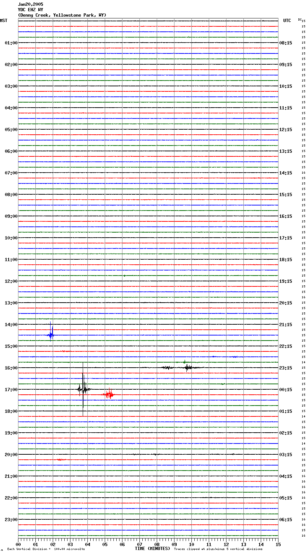Select the station code YDC EHZ WY
The width and height of the screenshot is (307, 554).
30,10
